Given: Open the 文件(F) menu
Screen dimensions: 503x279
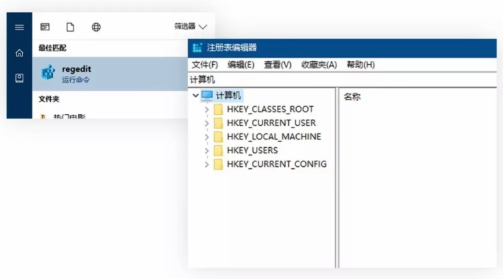Looking at the screenshot, I should pos(204,65).
